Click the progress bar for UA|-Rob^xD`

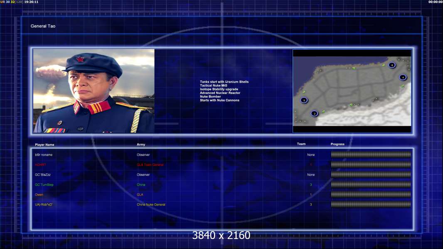(371, 205)
